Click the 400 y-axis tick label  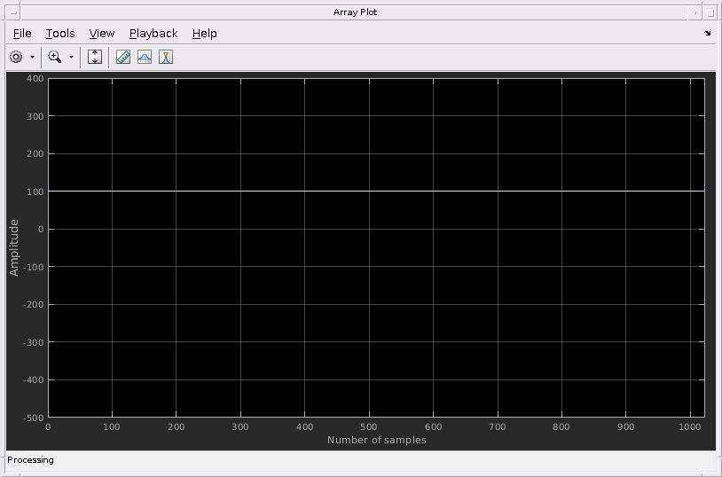(x=35, y=79)
